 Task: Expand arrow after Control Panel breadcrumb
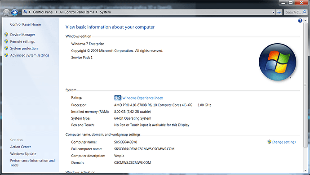pos(56,12)
